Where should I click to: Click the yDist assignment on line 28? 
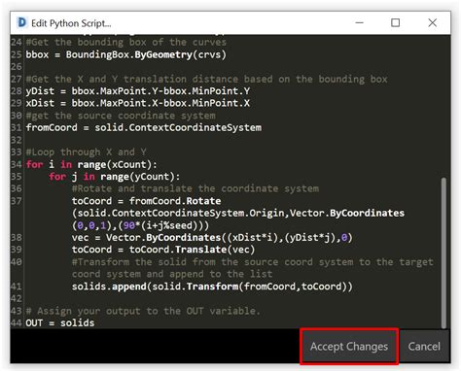pyautogui.click(x=138, y=91)
